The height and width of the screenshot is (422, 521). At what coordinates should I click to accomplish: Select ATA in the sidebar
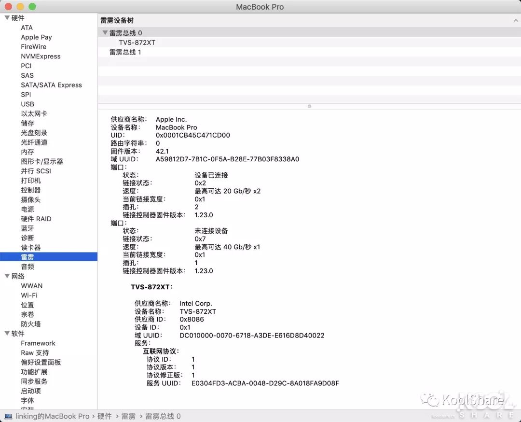27,28
